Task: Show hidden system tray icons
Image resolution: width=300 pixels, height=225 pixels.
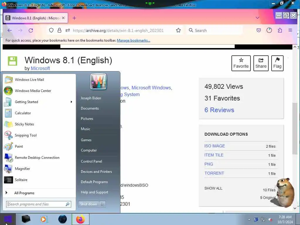Action: click(249, 219)
